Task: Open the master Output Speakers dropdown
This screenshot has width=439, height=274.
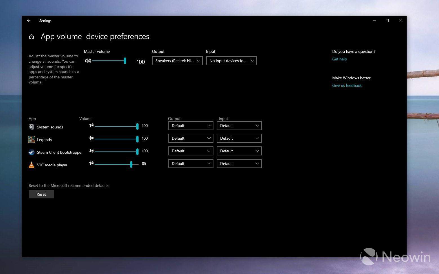Action: (177, 61)
